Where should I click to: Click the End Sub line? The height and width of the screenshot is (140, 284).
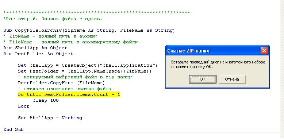pyautogui.click(x=14, y=129)
